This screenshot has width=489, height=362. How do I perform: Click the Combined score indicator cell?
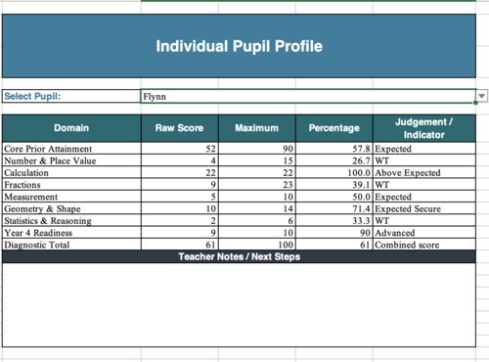(424, 245)
